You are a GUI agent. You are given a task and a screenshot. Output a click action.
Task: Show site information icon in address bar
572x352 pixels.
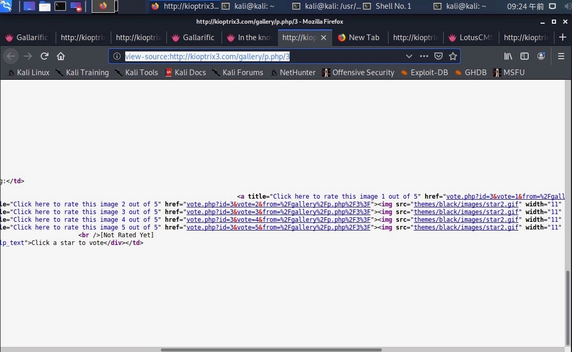pyautogui.click(x=117, y=56)
